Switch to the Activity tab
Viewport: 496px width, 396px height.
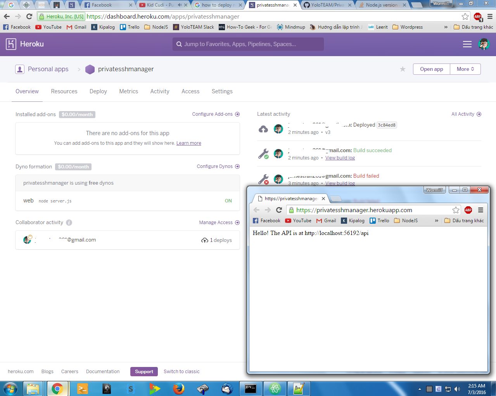coord(160,91)
